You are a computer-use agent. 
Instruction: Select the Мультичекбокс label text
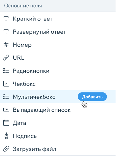coord(34,97)
